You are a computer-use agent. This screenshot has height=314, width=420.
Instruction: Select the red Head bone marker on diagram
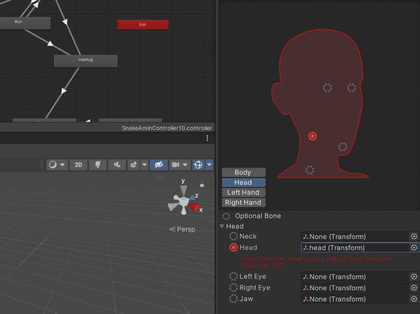click(312, 136)
